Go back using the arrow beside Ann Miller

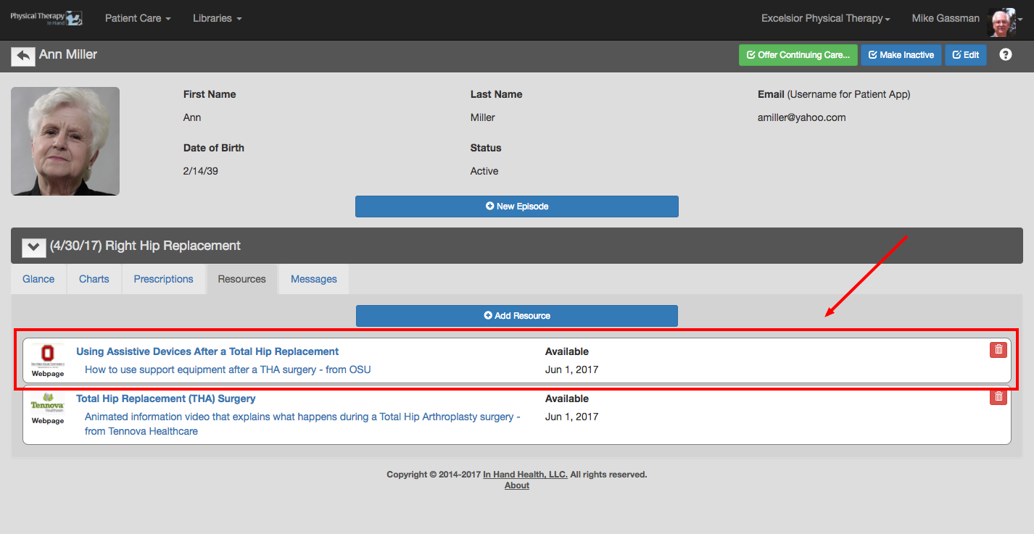[23, 56]
